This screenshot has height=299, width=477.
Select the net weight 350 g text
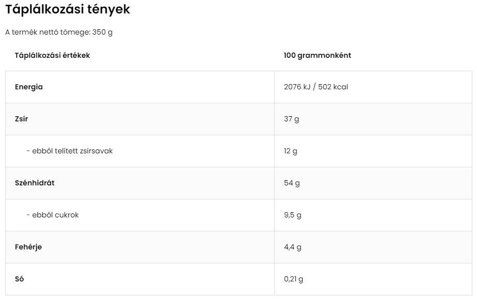coord(102,32)
